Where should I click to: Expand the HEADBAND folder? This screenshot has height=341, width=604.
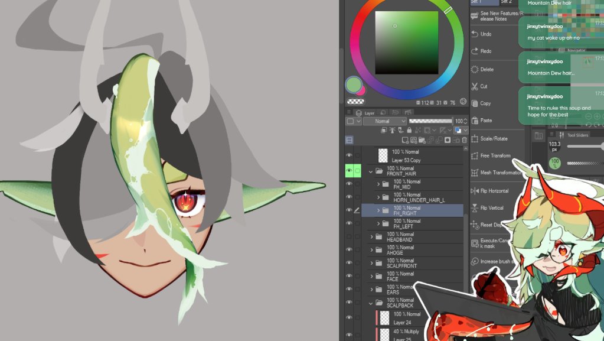[x=371, y=237]
